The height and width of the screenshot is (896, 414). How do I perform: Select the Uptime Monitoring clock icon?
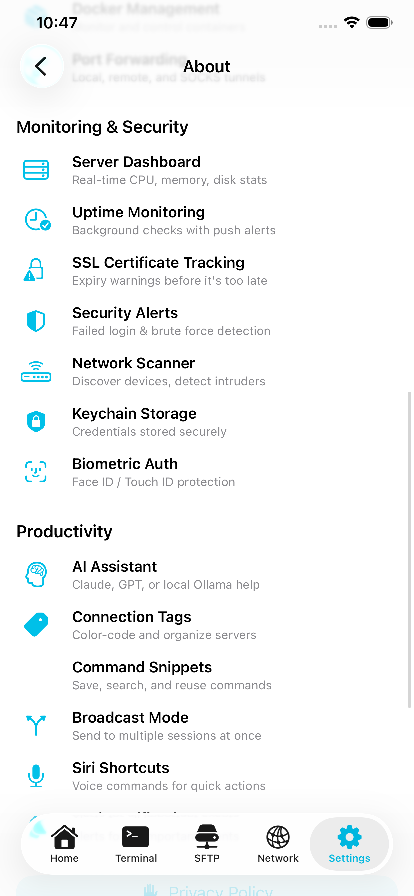tap(37, 220)
